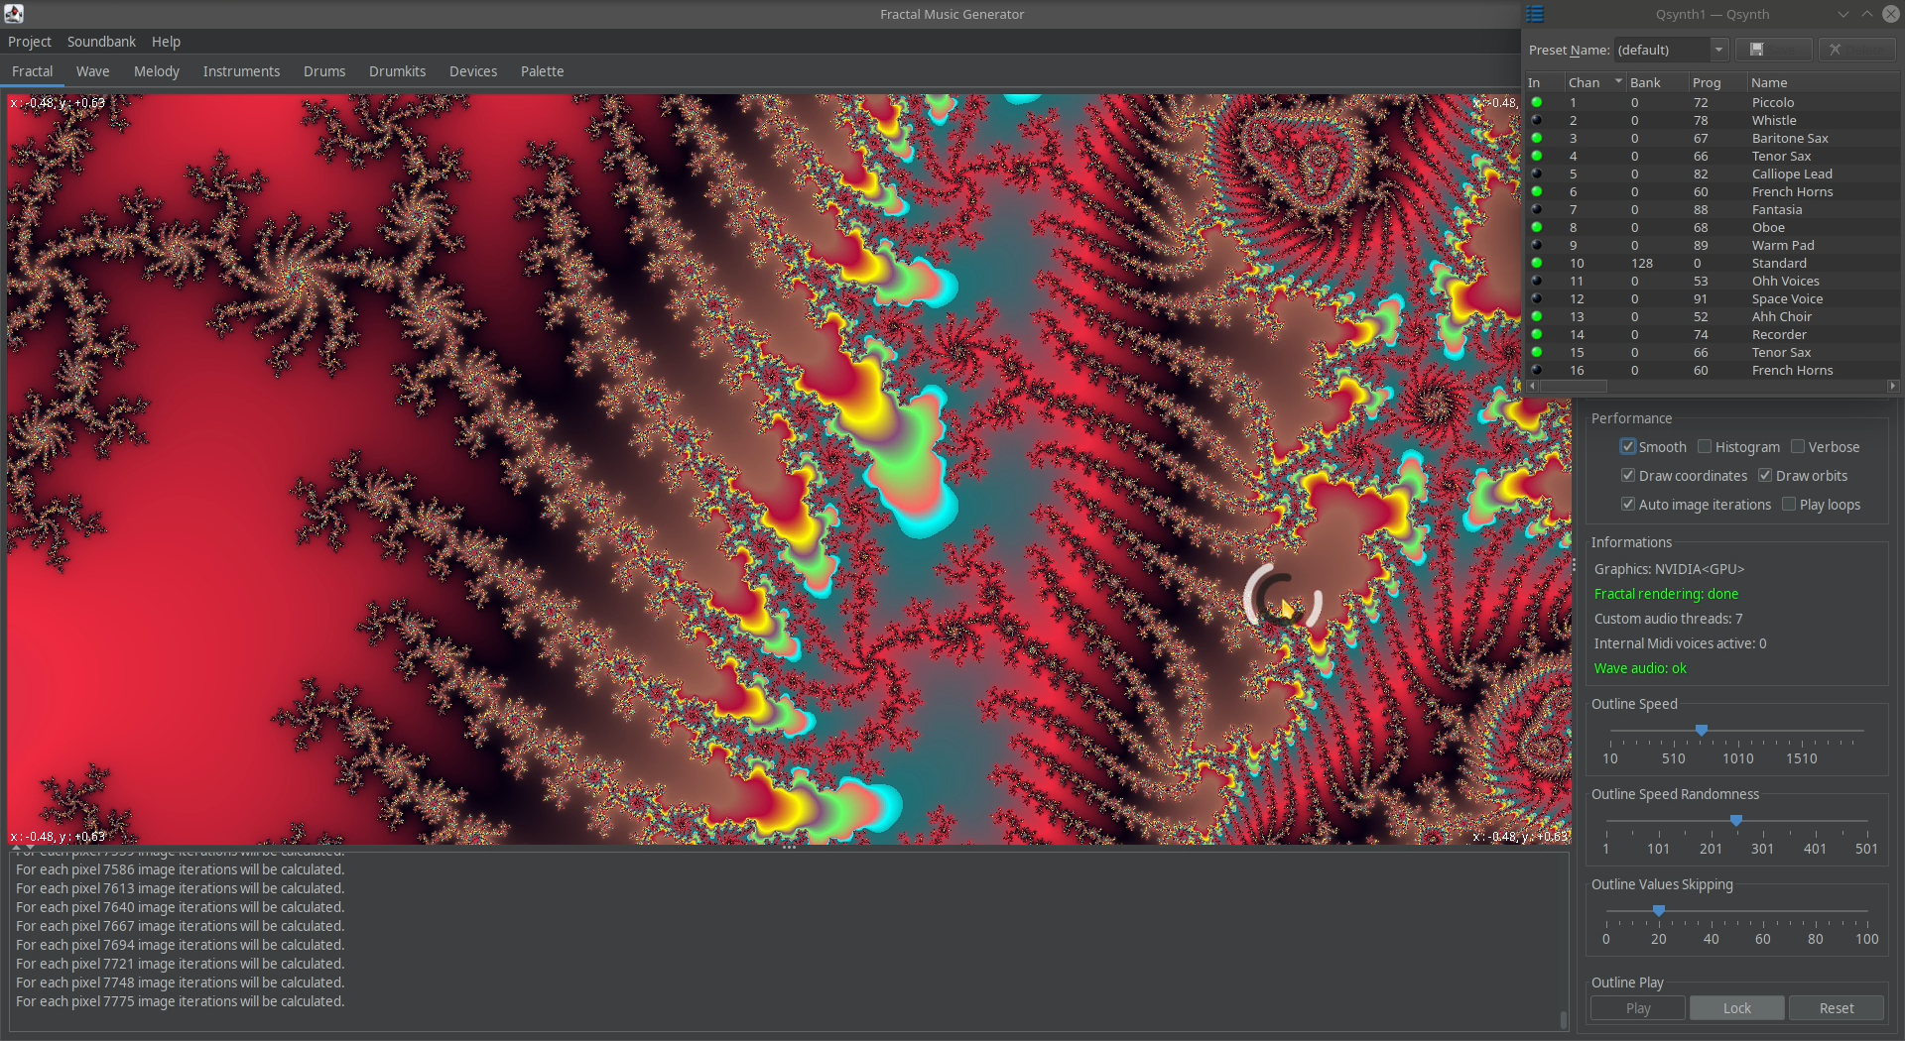Screen dimensions: 1905x1041
Task: Click the 'Wave audio: ok' status text
Action: pyautogui.click(x=1640, y=668)
